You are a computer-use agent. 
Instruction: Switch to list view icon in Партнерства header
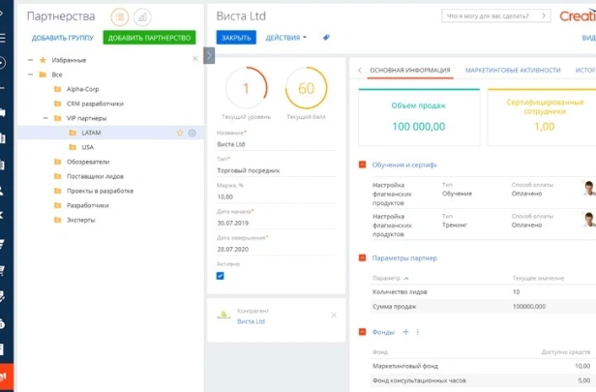click(119, 16)
